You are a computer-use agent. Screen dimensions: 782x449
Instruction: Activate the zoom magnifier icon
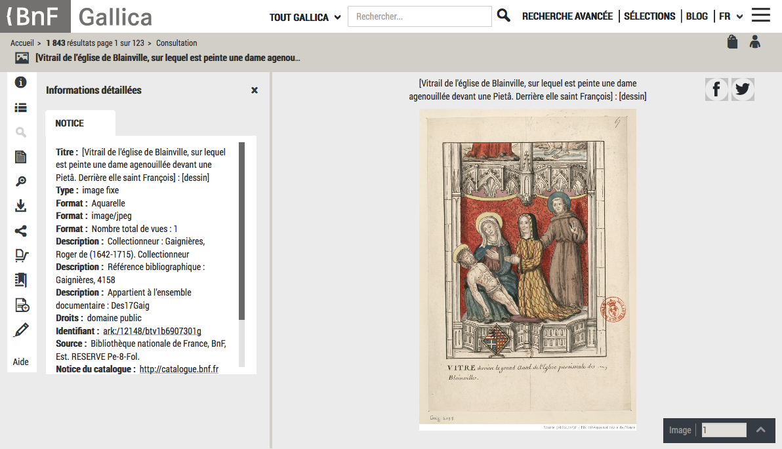tap(20, 182)
